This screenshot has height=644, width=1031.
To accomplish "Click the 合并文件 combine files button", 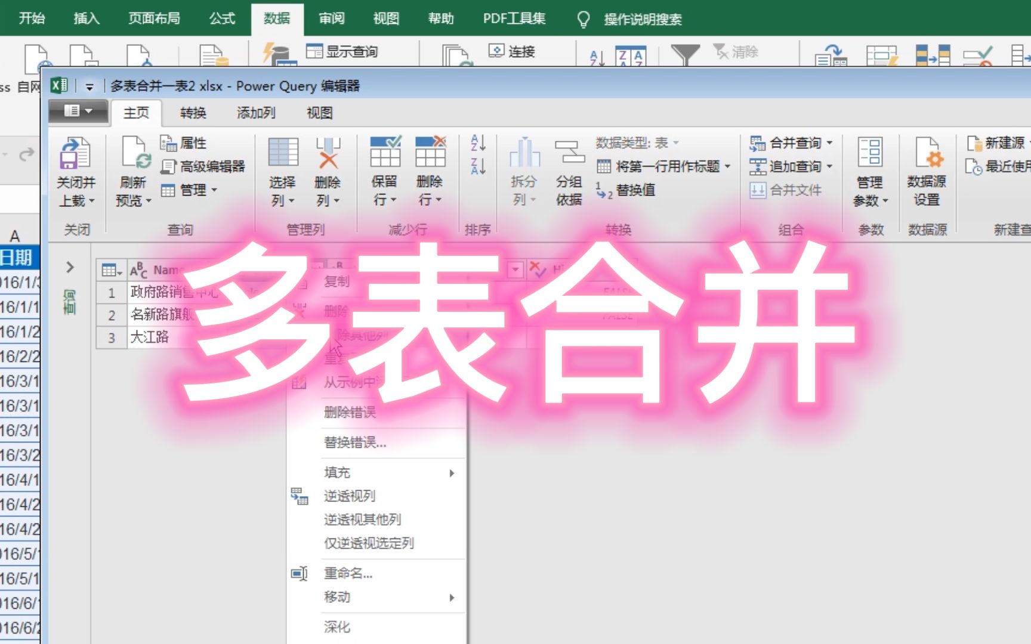I will pos(785,190).
